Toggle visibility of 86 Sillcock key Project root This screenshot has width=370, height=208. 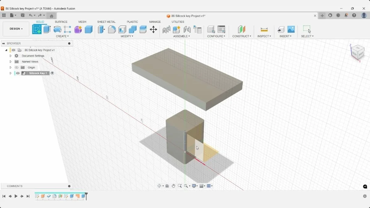(x=14, y=50)
